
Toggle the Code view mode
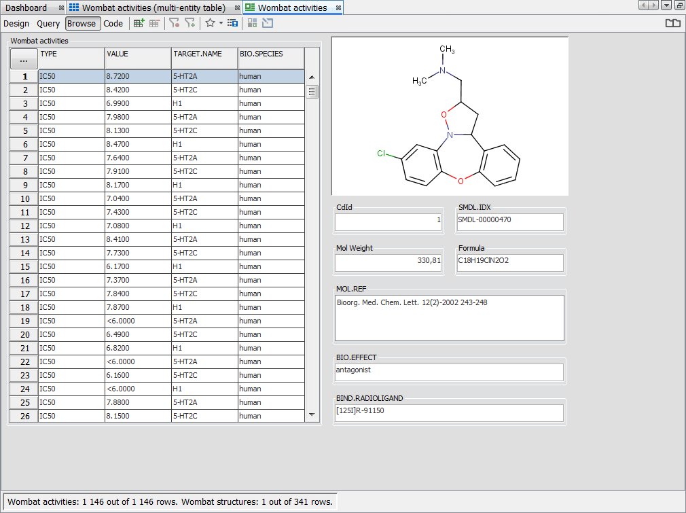[113, 23]
